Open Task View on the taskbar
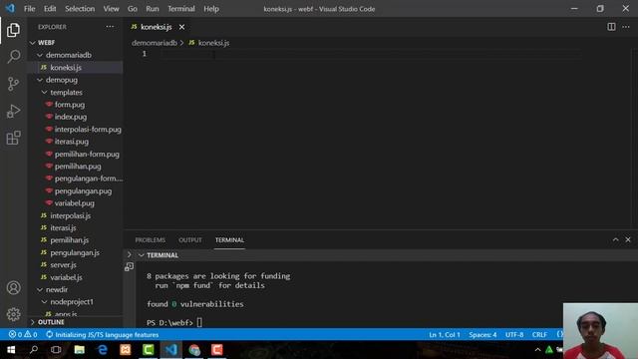The height and width of the screenshot is (359, 638). [x=56, y=350]
